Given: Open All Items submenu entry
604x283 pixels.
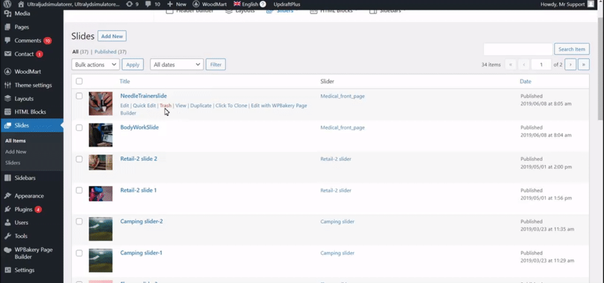Looking at the screenshot, I should pos(16,141).
